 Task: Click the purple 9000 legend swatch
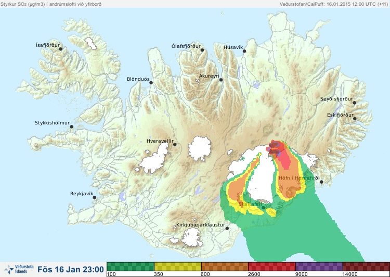click(319, 267)
